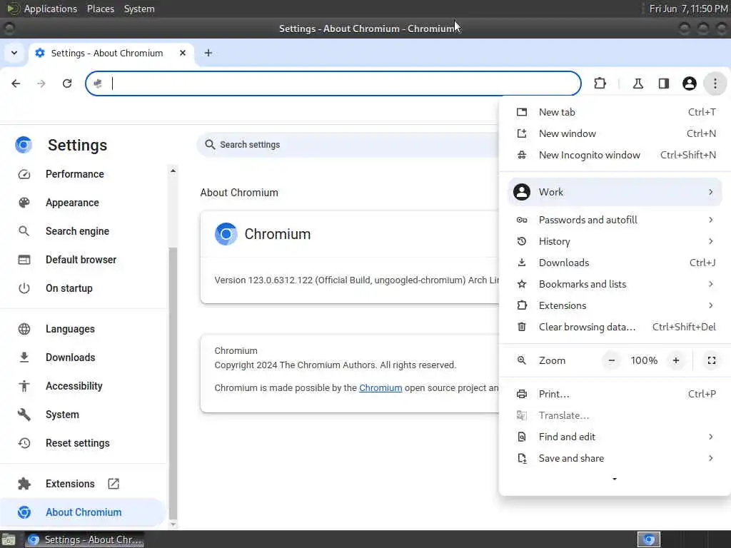This screenshot has height=548, width=731.
Task: Click the sidebar scrollbar down arrow
Action: pyautogui.click(x=173, y=524)
